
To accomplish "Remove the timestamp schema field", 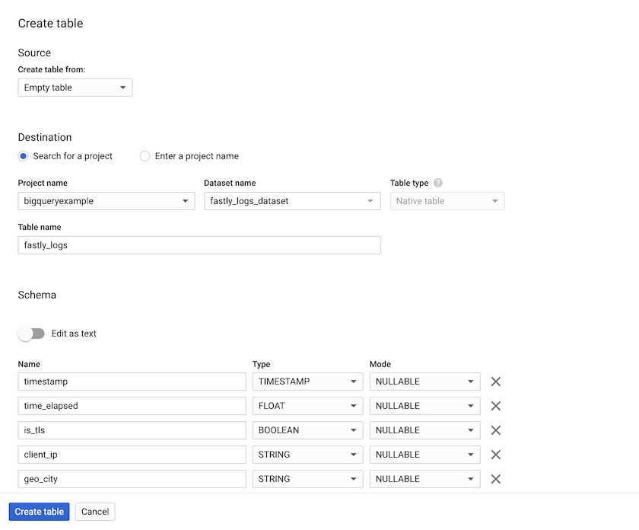I will (x=495, y=381).
